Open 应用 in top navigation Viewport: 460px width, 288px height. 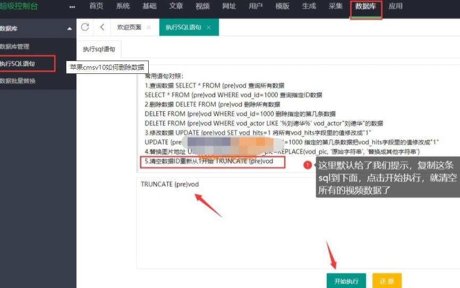395,6
